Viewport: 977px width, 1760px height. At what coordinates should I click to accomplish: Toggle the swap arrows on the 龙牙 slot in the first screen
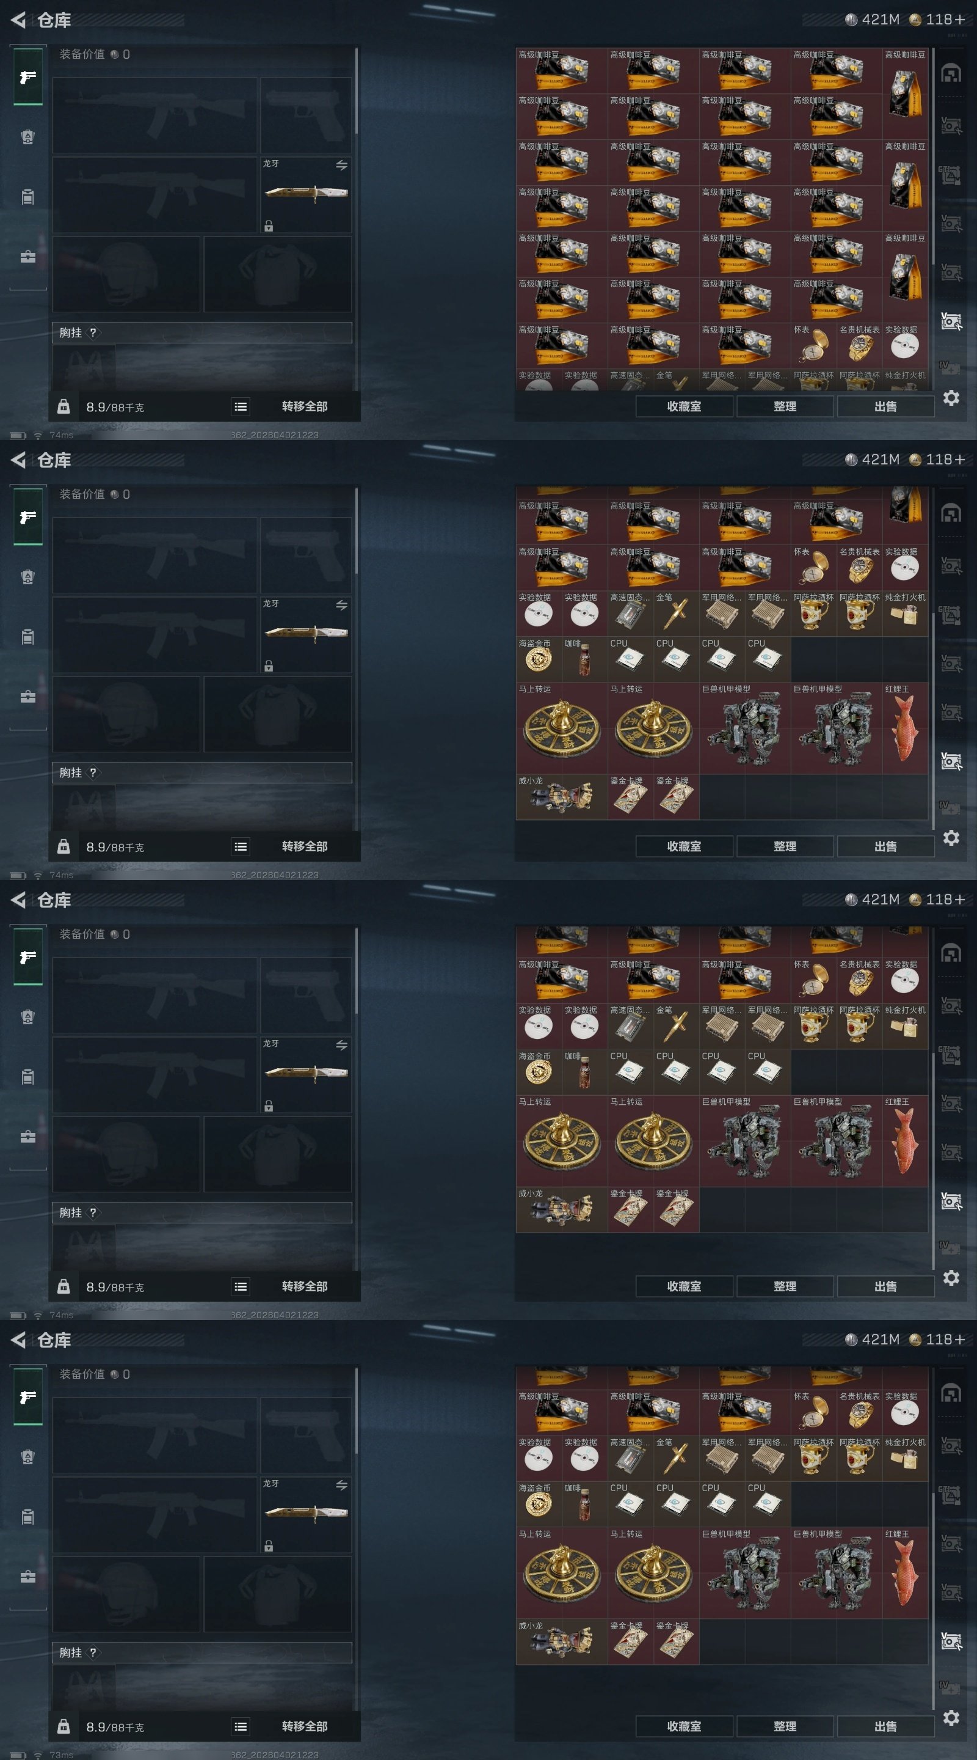point(341,164)
